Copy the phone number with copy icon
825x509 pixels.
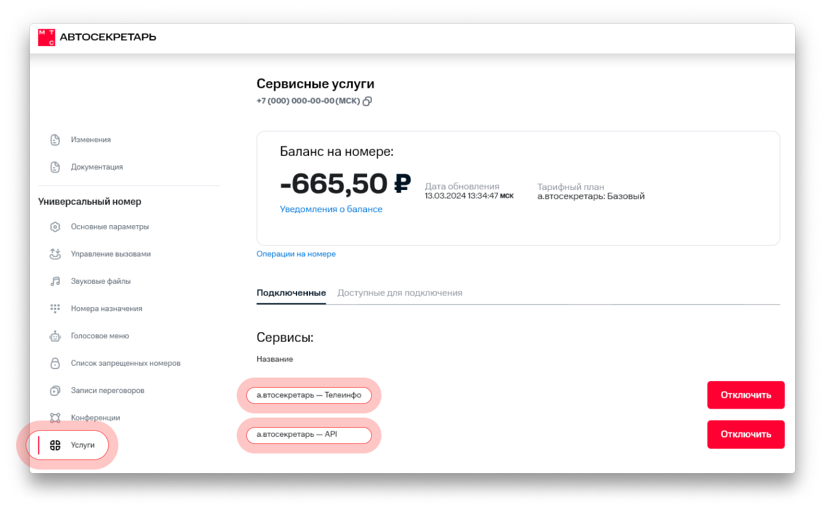[368, 101]
